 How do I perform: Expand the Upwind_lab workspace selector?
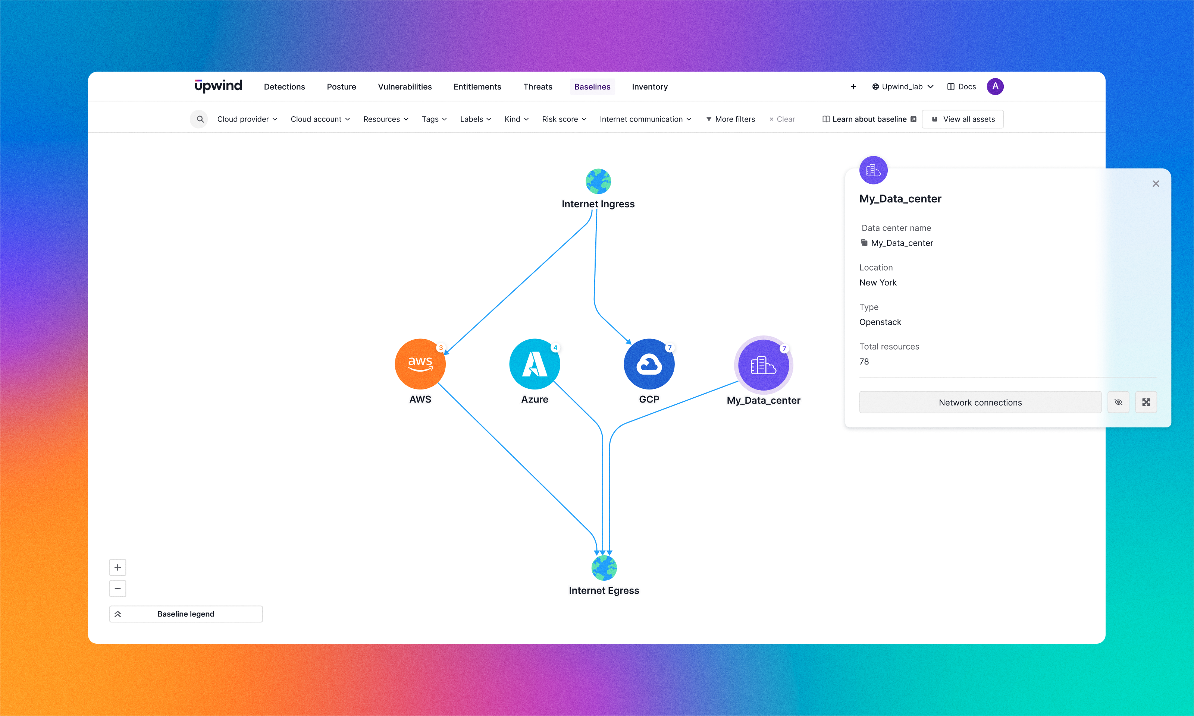(x=902, y=86)
